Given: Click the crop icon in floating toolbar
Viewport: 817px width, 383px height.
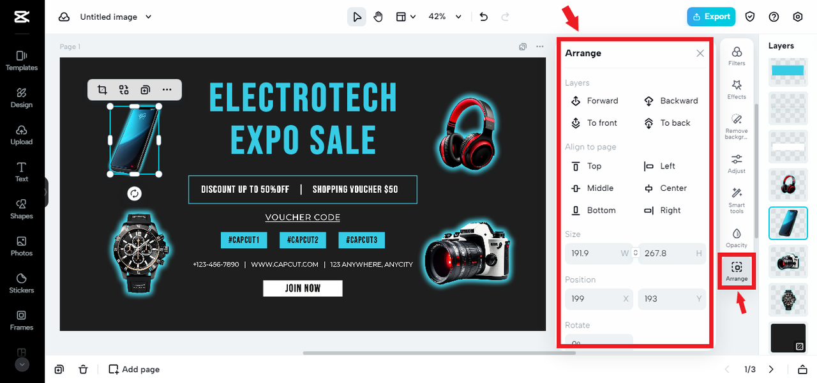Looking at the screenshot, I should (x=102, y=90).
